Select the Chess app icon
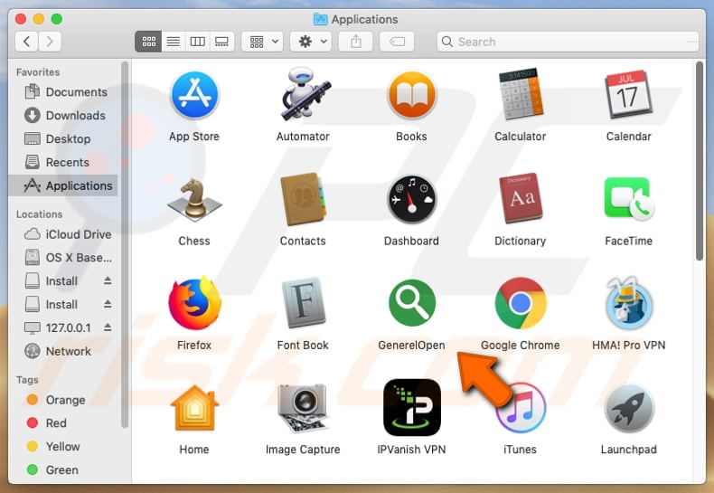 tap(194, 200)
